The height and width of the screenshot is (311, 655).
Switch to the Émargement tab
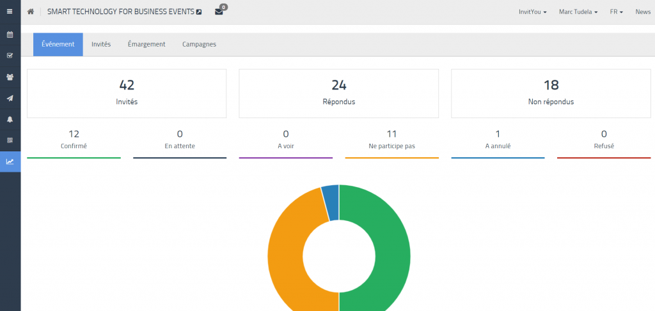pyautogui.click(x=146, y=44)
